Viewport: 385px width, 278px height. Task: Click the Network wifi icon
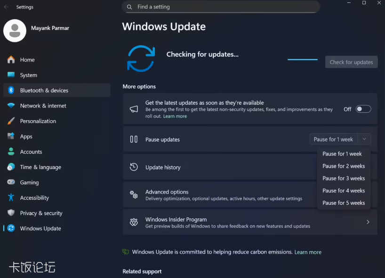click(11, 106)
